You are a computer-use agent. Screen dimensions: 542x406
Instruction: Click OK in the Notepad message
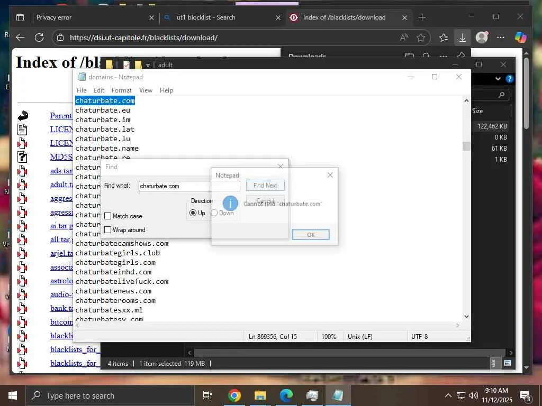[311, 235]
